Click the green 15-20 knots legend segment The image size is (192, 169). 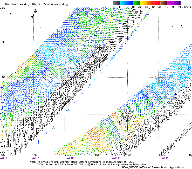pos(136,3)
